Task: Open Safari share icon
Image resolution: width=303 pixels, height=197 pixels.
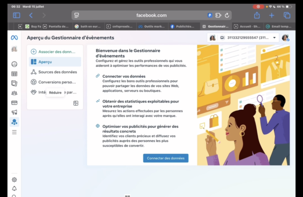Action: click(257, 15)
